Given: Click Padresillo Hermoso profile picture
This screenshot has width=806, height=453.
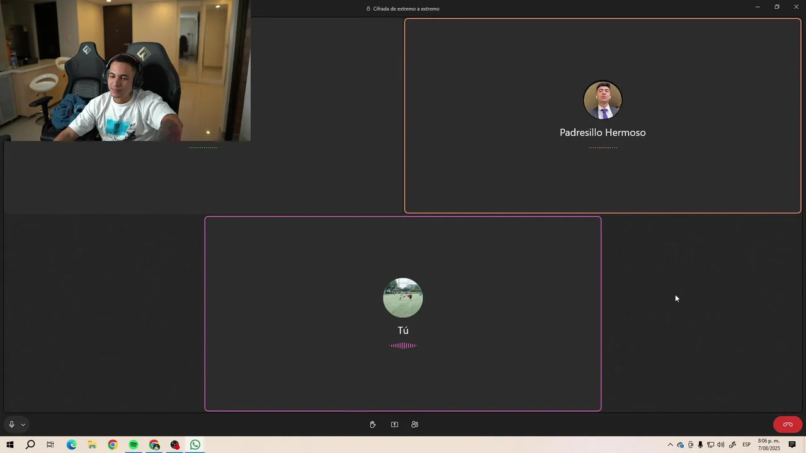Looking at the screenshot, I should click(x=603, y=100).
